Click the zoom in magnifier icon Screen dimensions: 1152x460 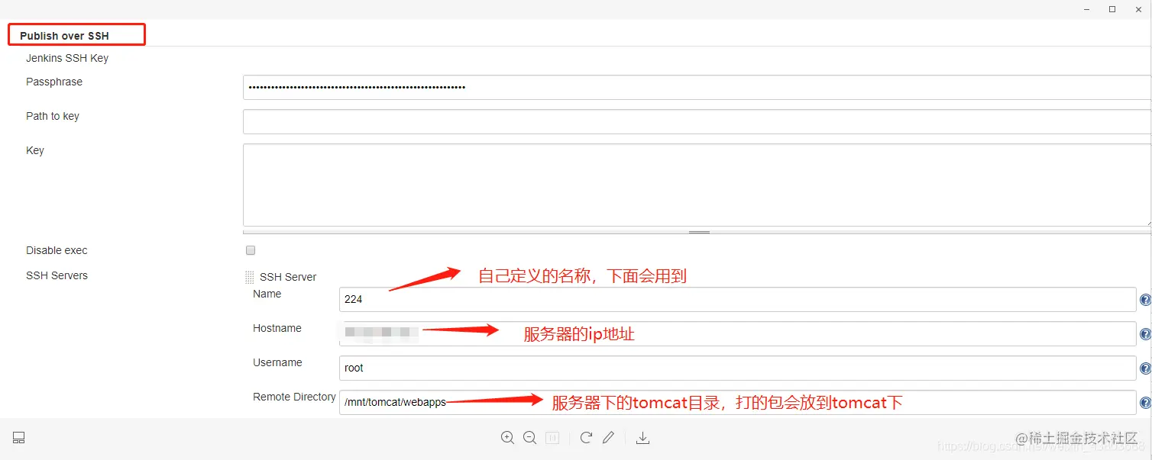point(507,438)
